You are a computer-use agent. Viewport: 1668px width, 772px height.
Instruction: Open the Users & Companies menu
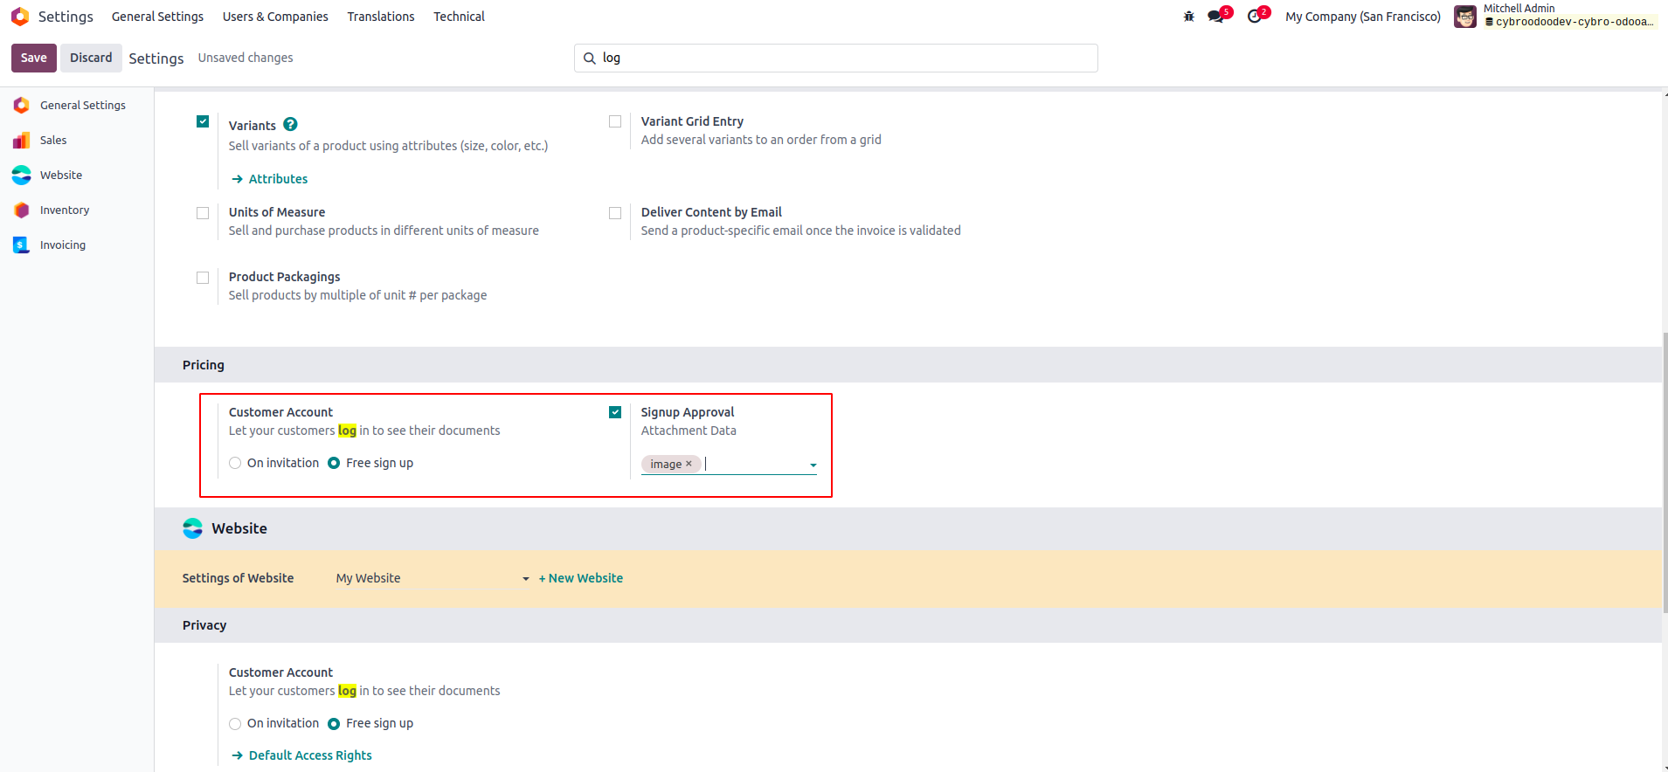[275, 17]
